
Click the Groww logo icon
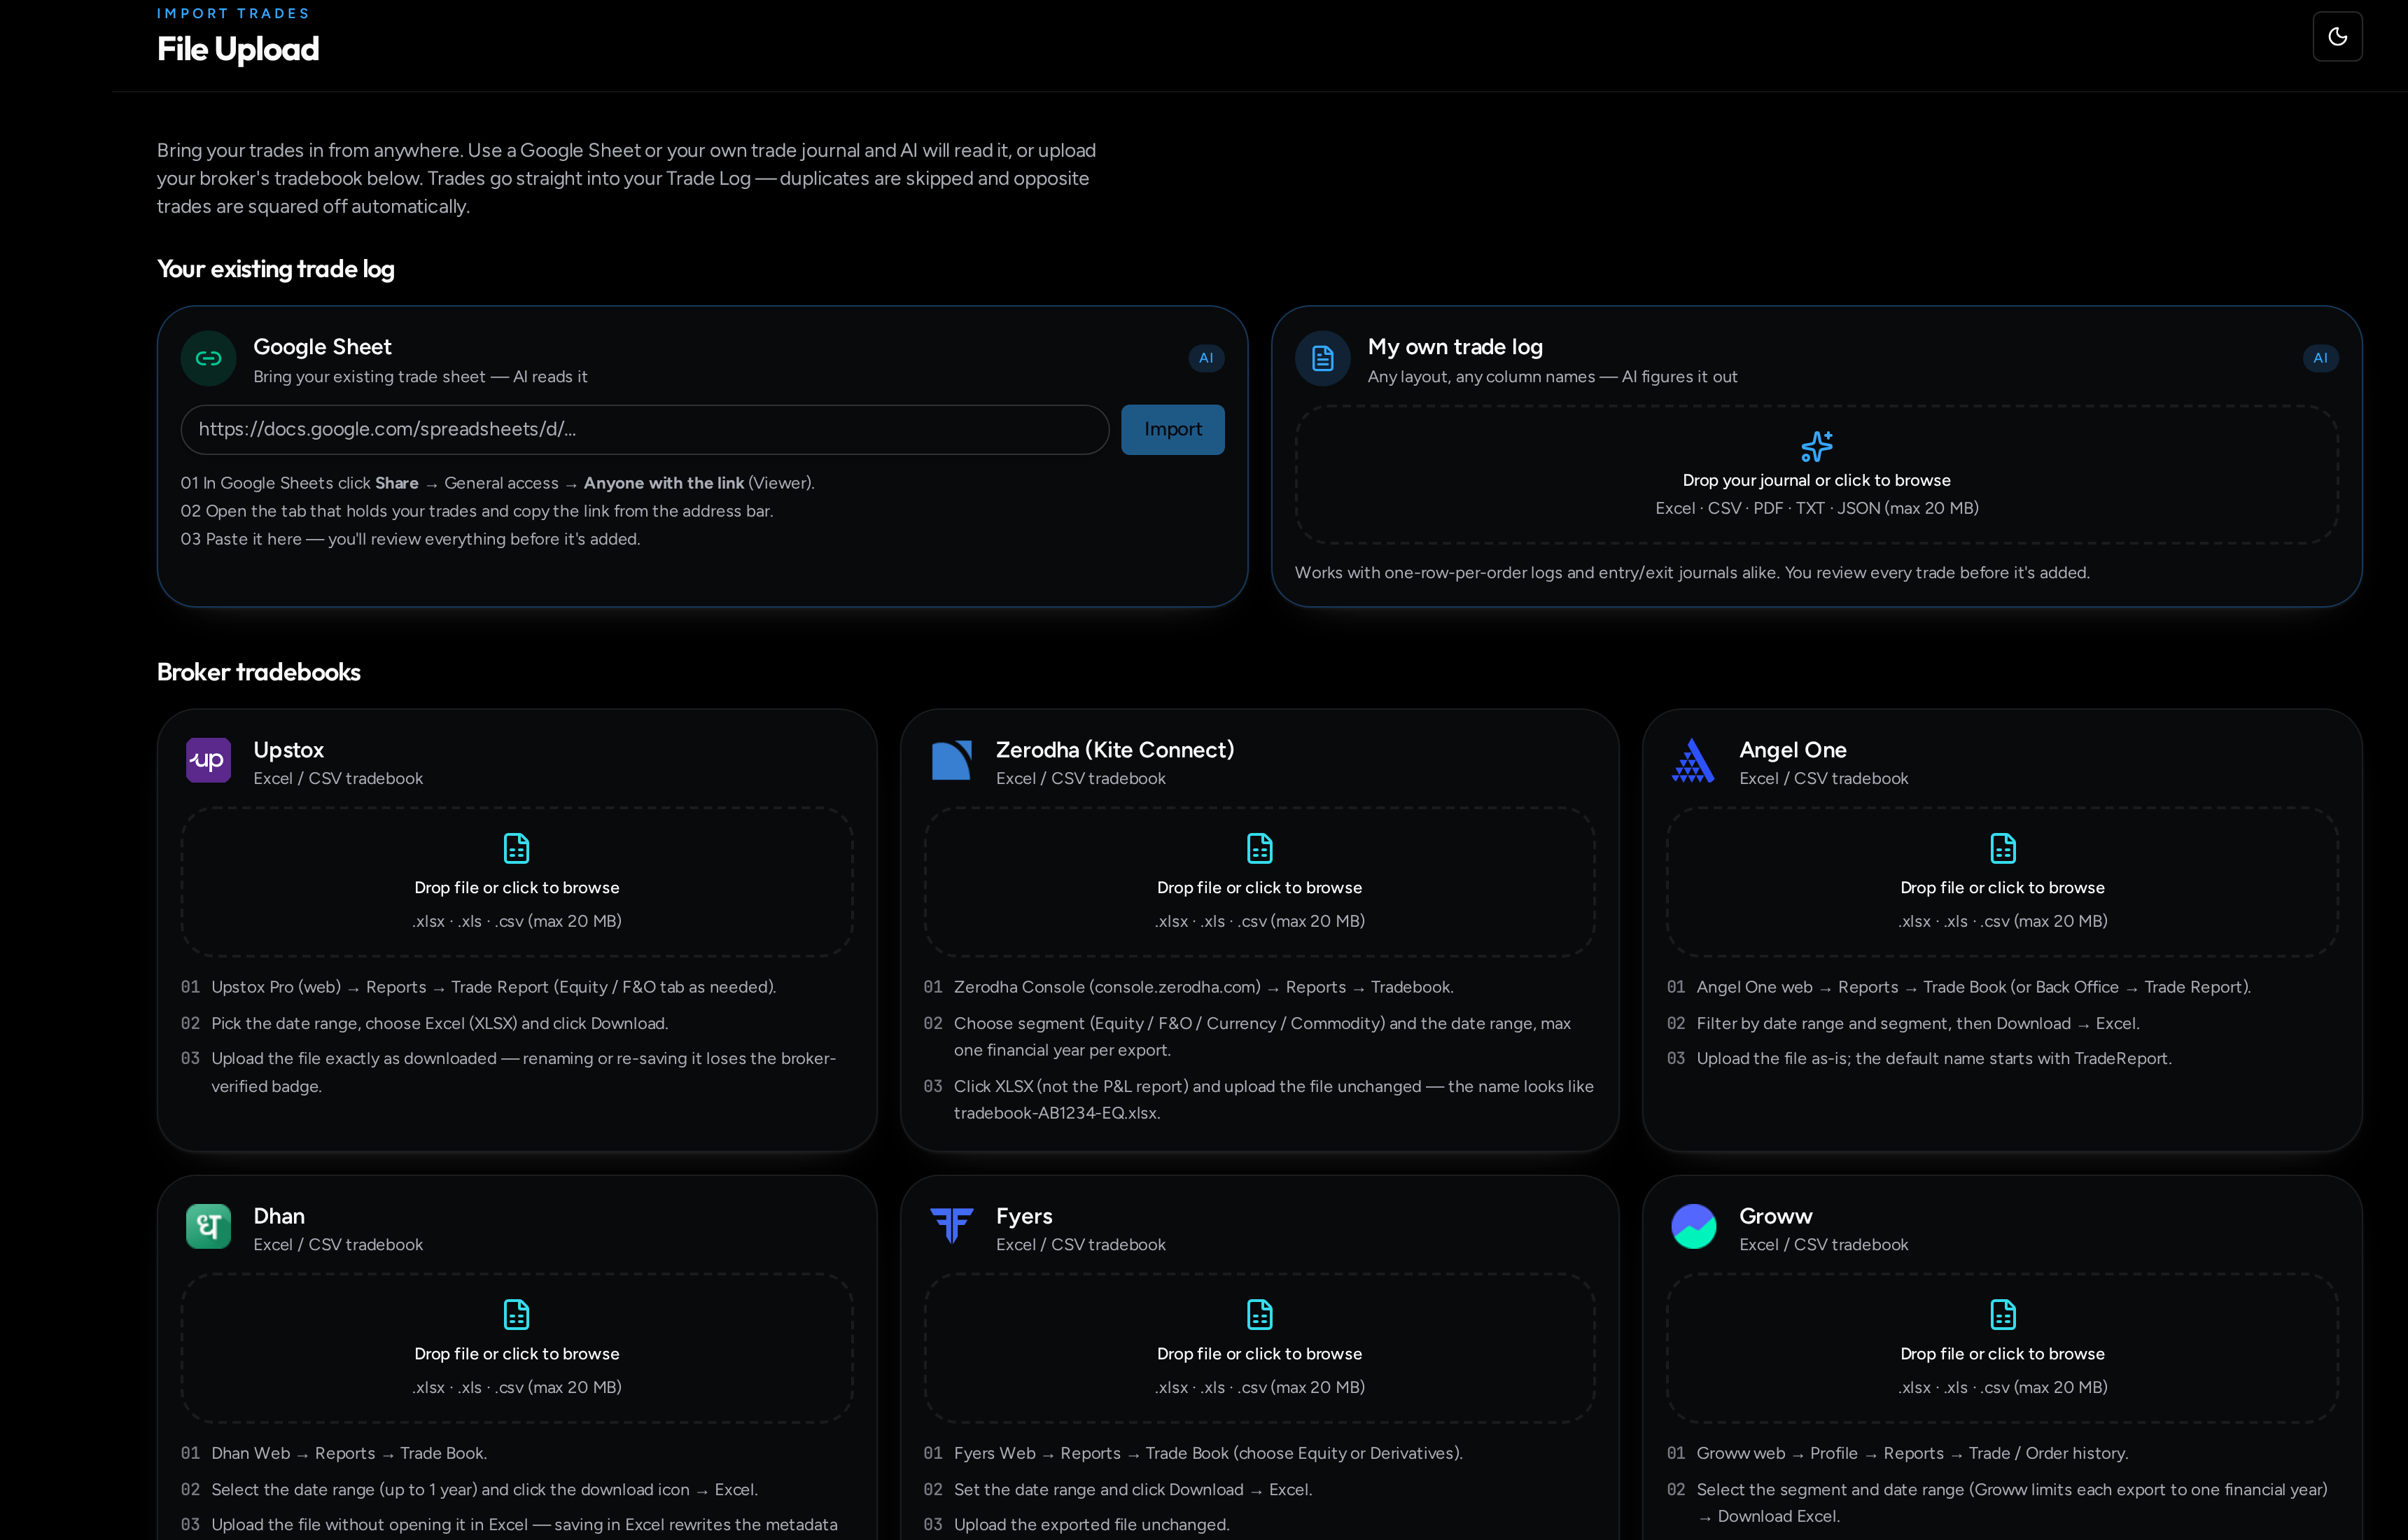1693,1226
